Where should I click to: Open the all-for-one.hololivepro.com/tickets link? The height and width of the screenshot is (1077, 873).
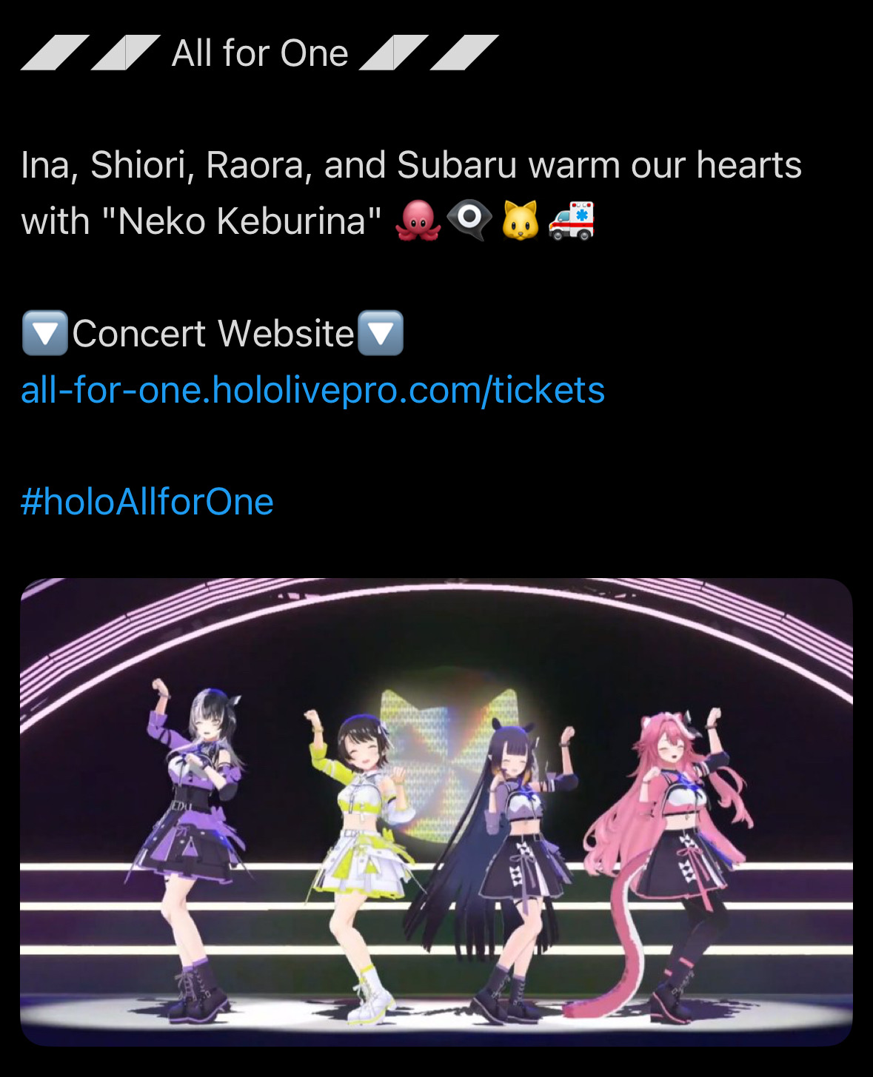click(x=312, y=390)
